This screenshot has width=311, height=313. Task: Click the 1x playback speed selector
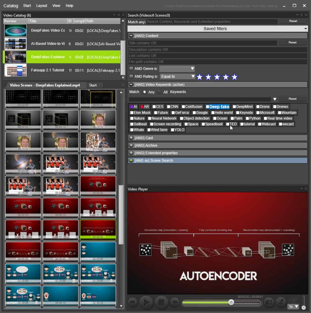coord(292,306)
